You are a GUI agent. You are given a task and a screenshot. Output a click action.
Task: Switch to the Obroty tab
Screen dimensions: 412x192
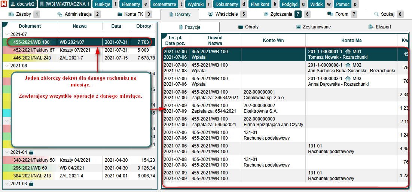[248, 27]
